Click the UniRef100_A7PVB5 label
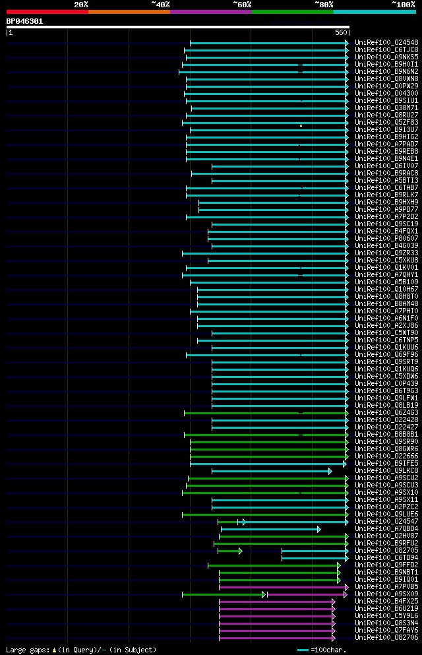The image size is (422, 655). click(386, 587)
